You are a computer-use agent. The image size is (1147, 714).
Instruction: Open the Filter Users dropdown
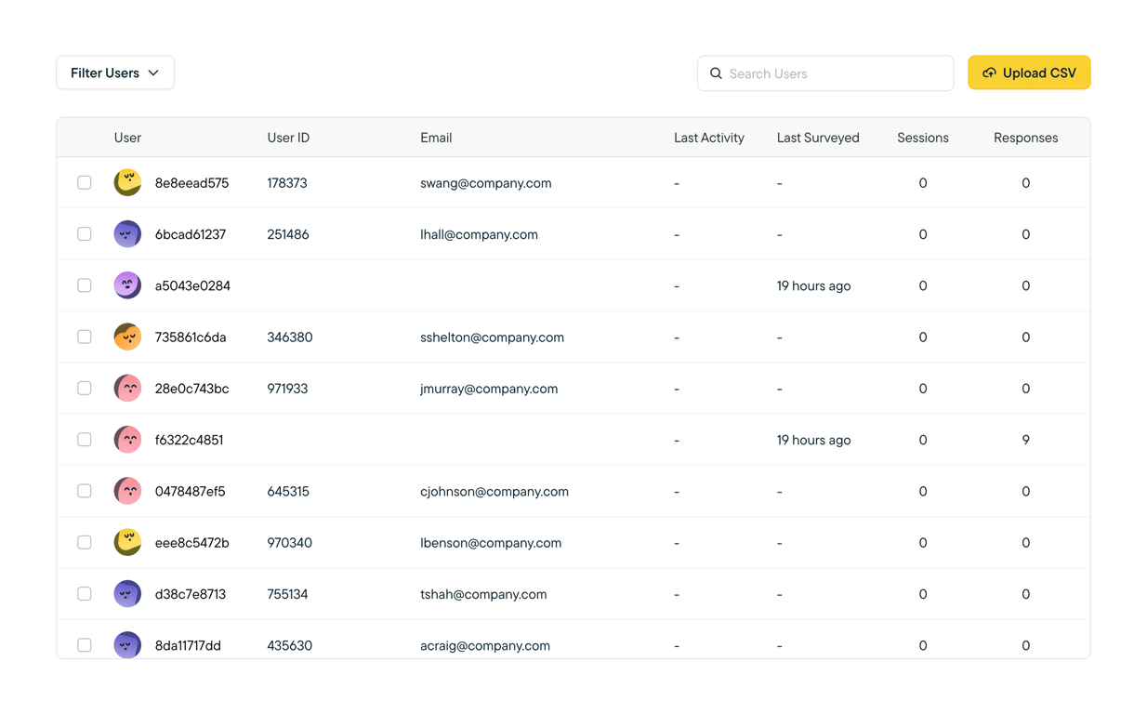115,73
